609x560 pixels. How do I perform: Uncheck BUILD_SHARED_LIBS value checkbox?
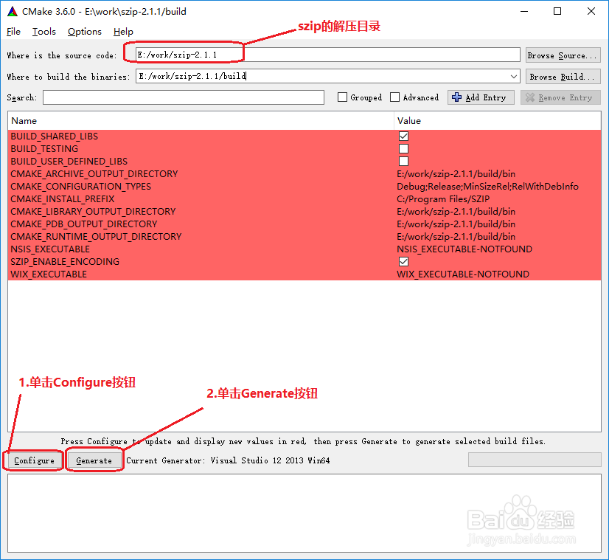403,136
